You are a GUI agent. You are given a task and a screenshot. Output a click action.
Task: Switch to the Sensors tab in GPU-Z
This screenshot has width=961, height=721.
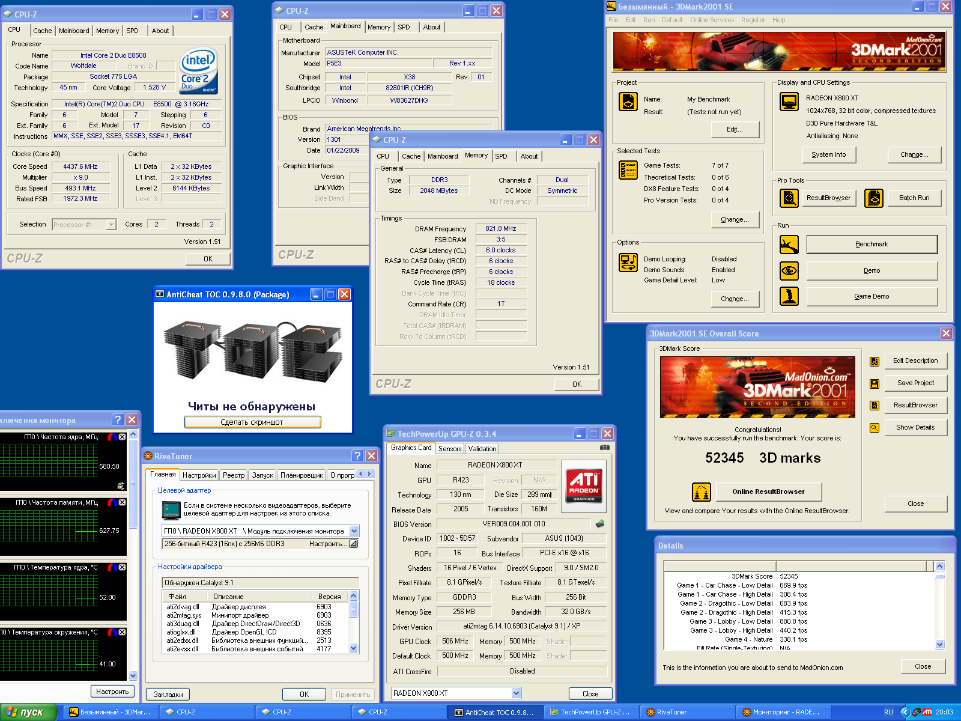pyautogui.click(x=450, y=449)
